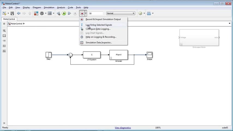The height and width of the screenshot is (131, 233).
Task: Select the Sum junction block
Action: [x=70, y=55]
